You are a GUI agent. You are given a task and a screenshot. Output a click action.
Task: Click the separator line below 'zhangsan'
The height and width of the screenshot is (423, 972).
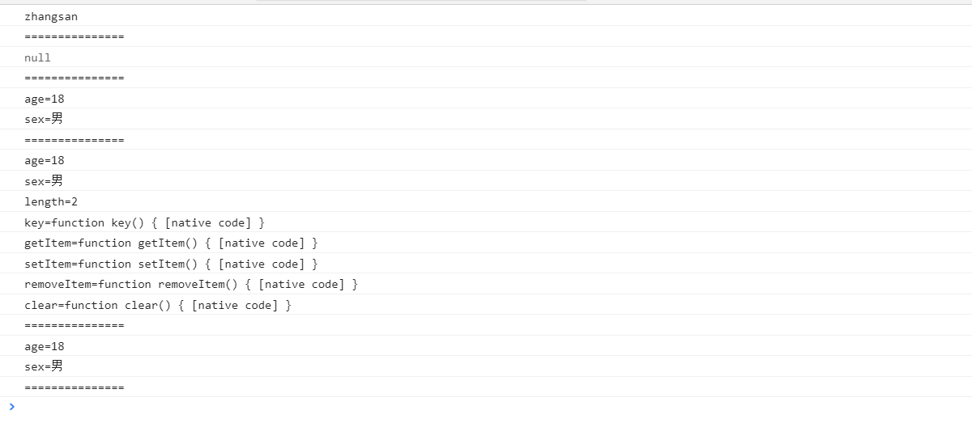pos(74,36)
